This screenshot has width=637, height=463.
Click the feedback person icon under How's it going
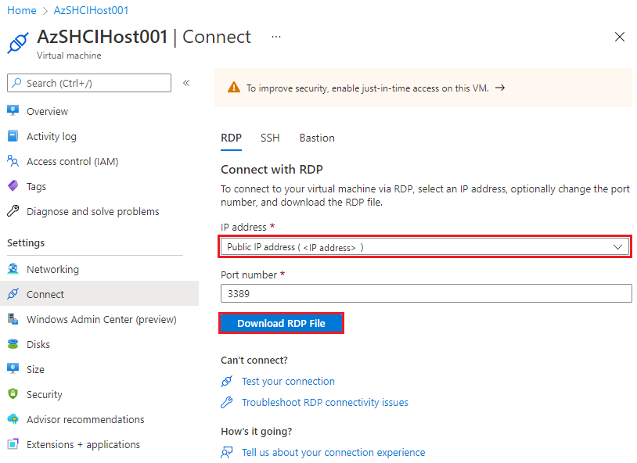(x=227, y=452)
